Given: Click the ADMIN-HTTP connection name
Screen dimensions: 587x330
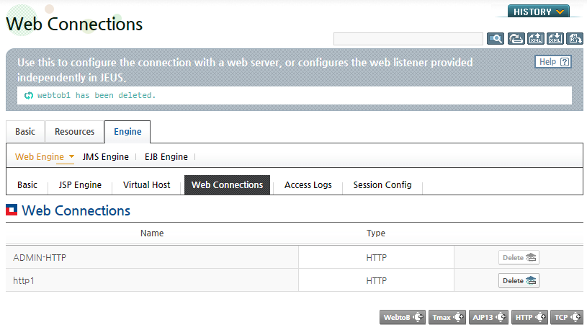Looking at the screenshot, I should click(40, 258).
